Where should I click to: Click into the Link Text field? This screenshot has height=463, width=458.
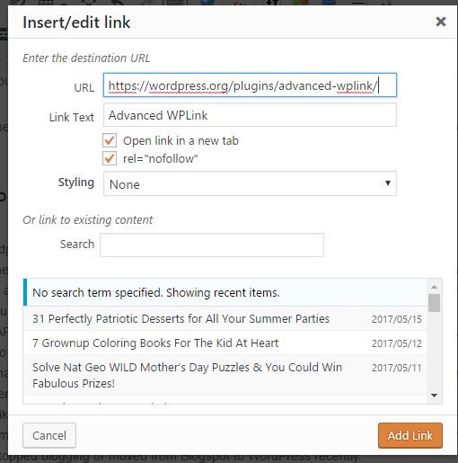(x=250, y=115)
